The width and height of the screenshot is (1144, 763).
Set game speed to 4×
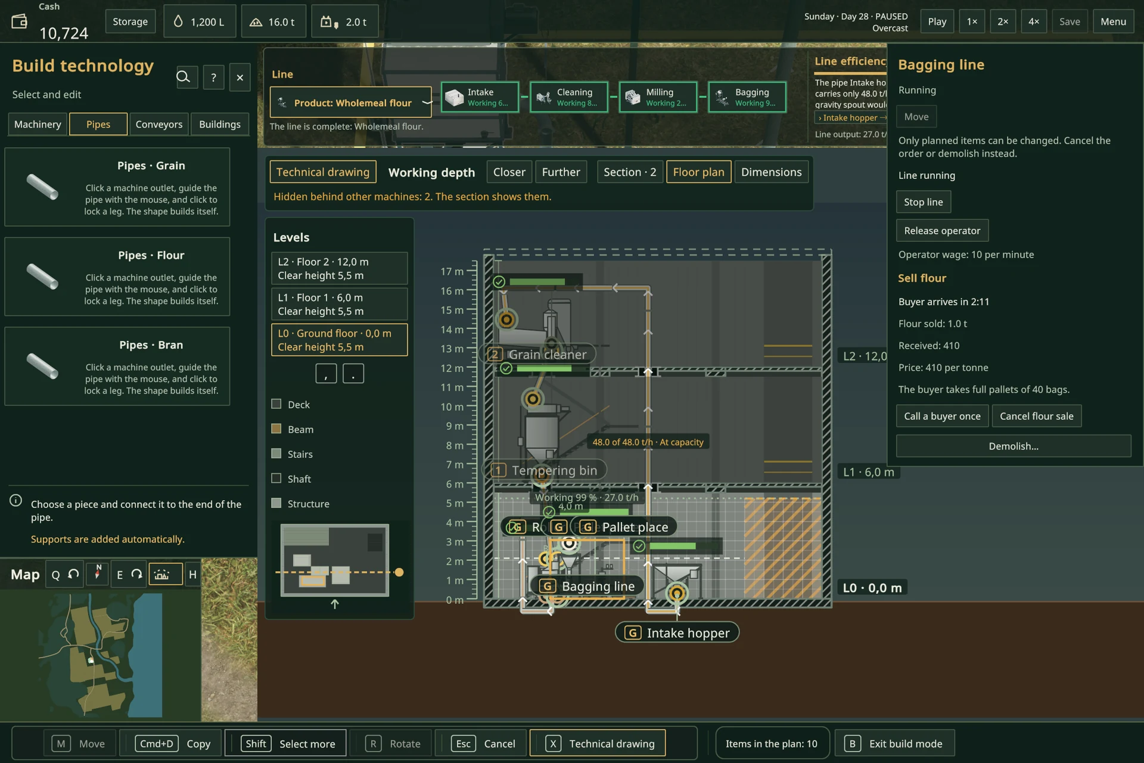coord(1034,21)
